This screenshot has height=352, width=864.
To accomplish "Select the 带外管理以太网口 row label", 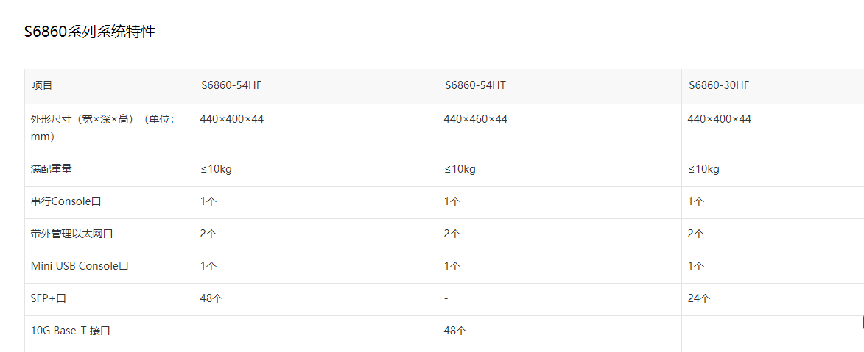I will tap(72, 234).
